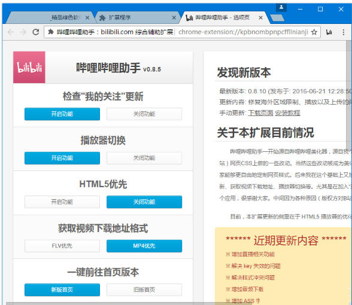Enable HTML5优先 with 开启功能
The image size is (352, 305).
coord(62,202)
